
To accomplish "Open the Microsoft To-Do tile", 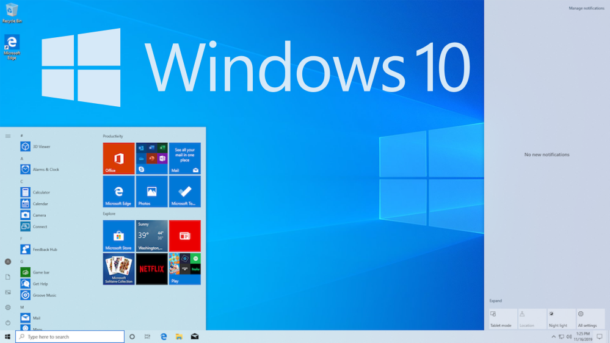I will pos(185,191).
